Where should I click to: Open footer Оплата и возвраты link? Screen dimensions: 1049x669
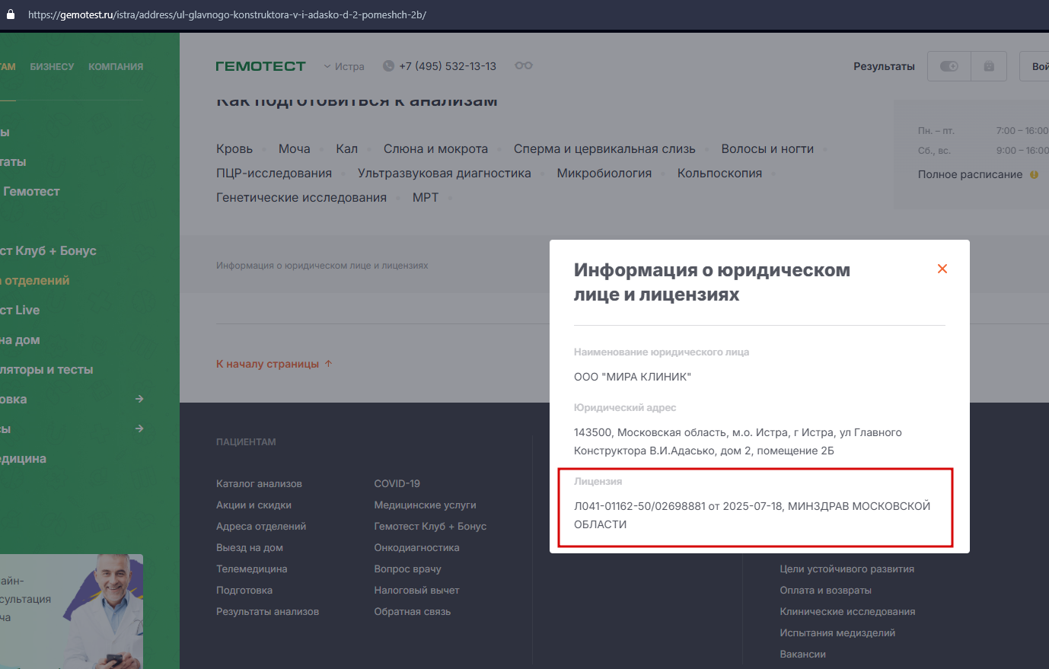tap(825, 590)
